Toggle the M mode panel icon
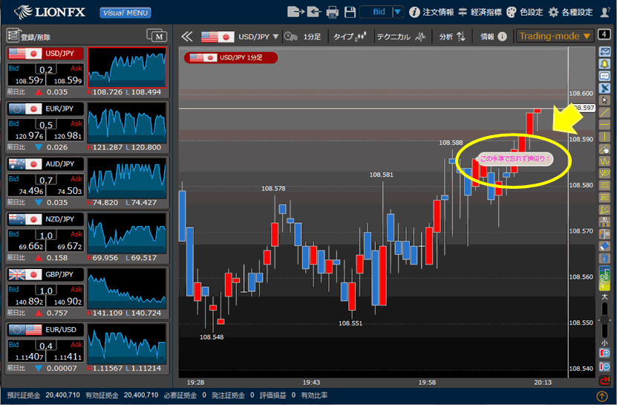Screen dimensions: 617x405 [157, 36]
